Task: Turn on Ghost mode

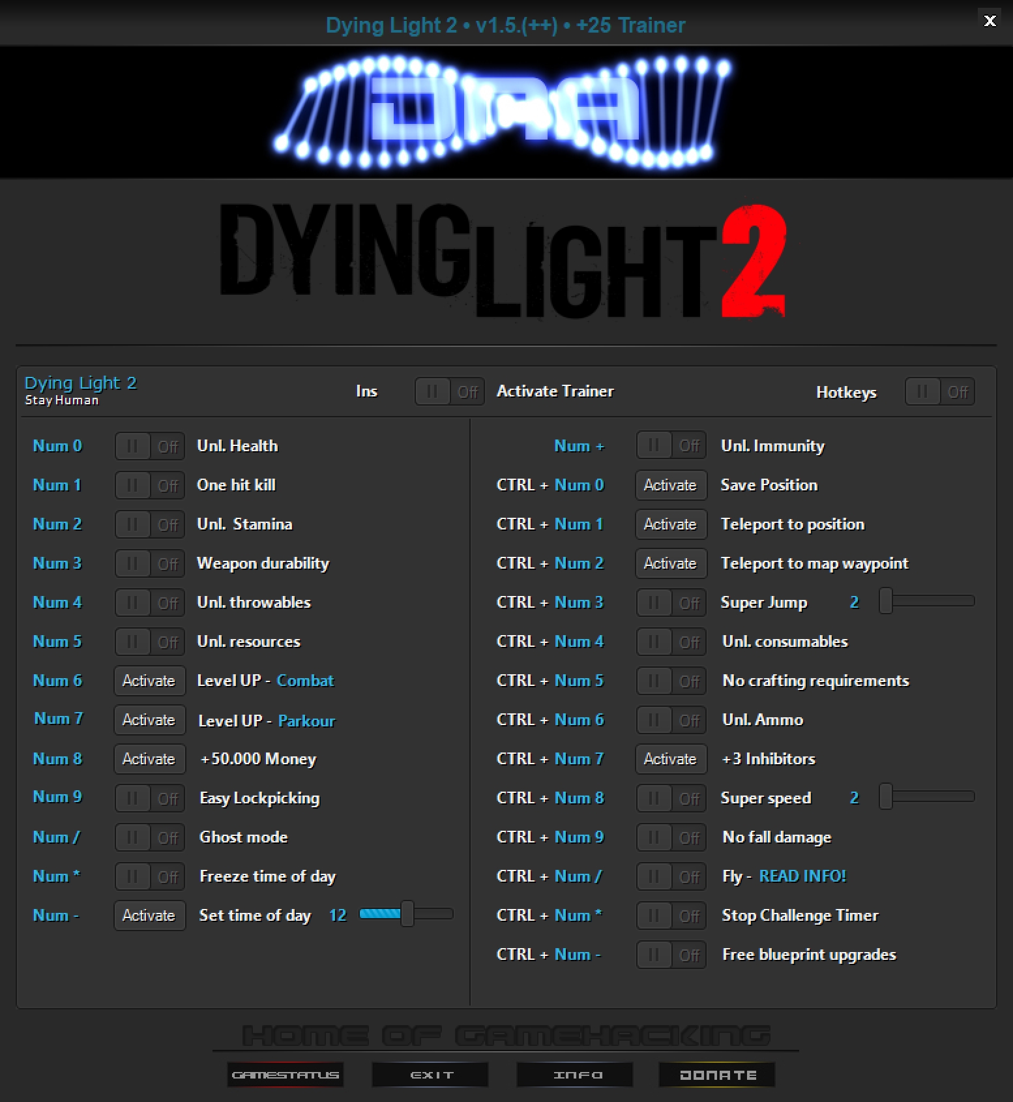Action: click(x=150, y=838)
